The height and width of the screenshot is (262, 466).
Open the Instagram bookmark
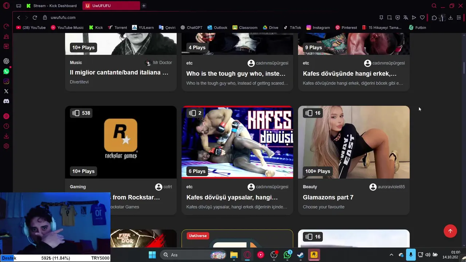[318, 28]
